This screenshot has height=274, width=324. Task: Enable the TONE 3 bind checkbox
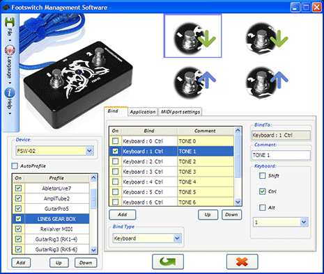115,172
